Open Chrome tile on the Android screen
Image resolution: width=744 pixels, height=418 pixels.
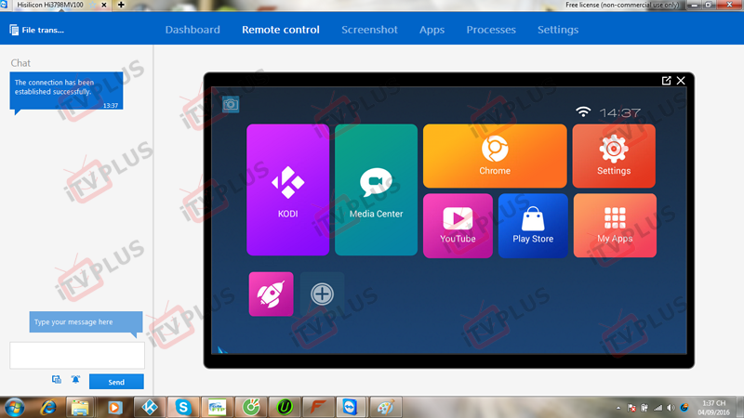click(x=495, y=156)
